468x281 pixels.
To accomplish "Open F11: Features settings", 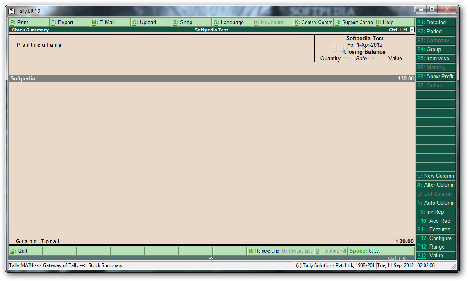I will click(436, 230).
